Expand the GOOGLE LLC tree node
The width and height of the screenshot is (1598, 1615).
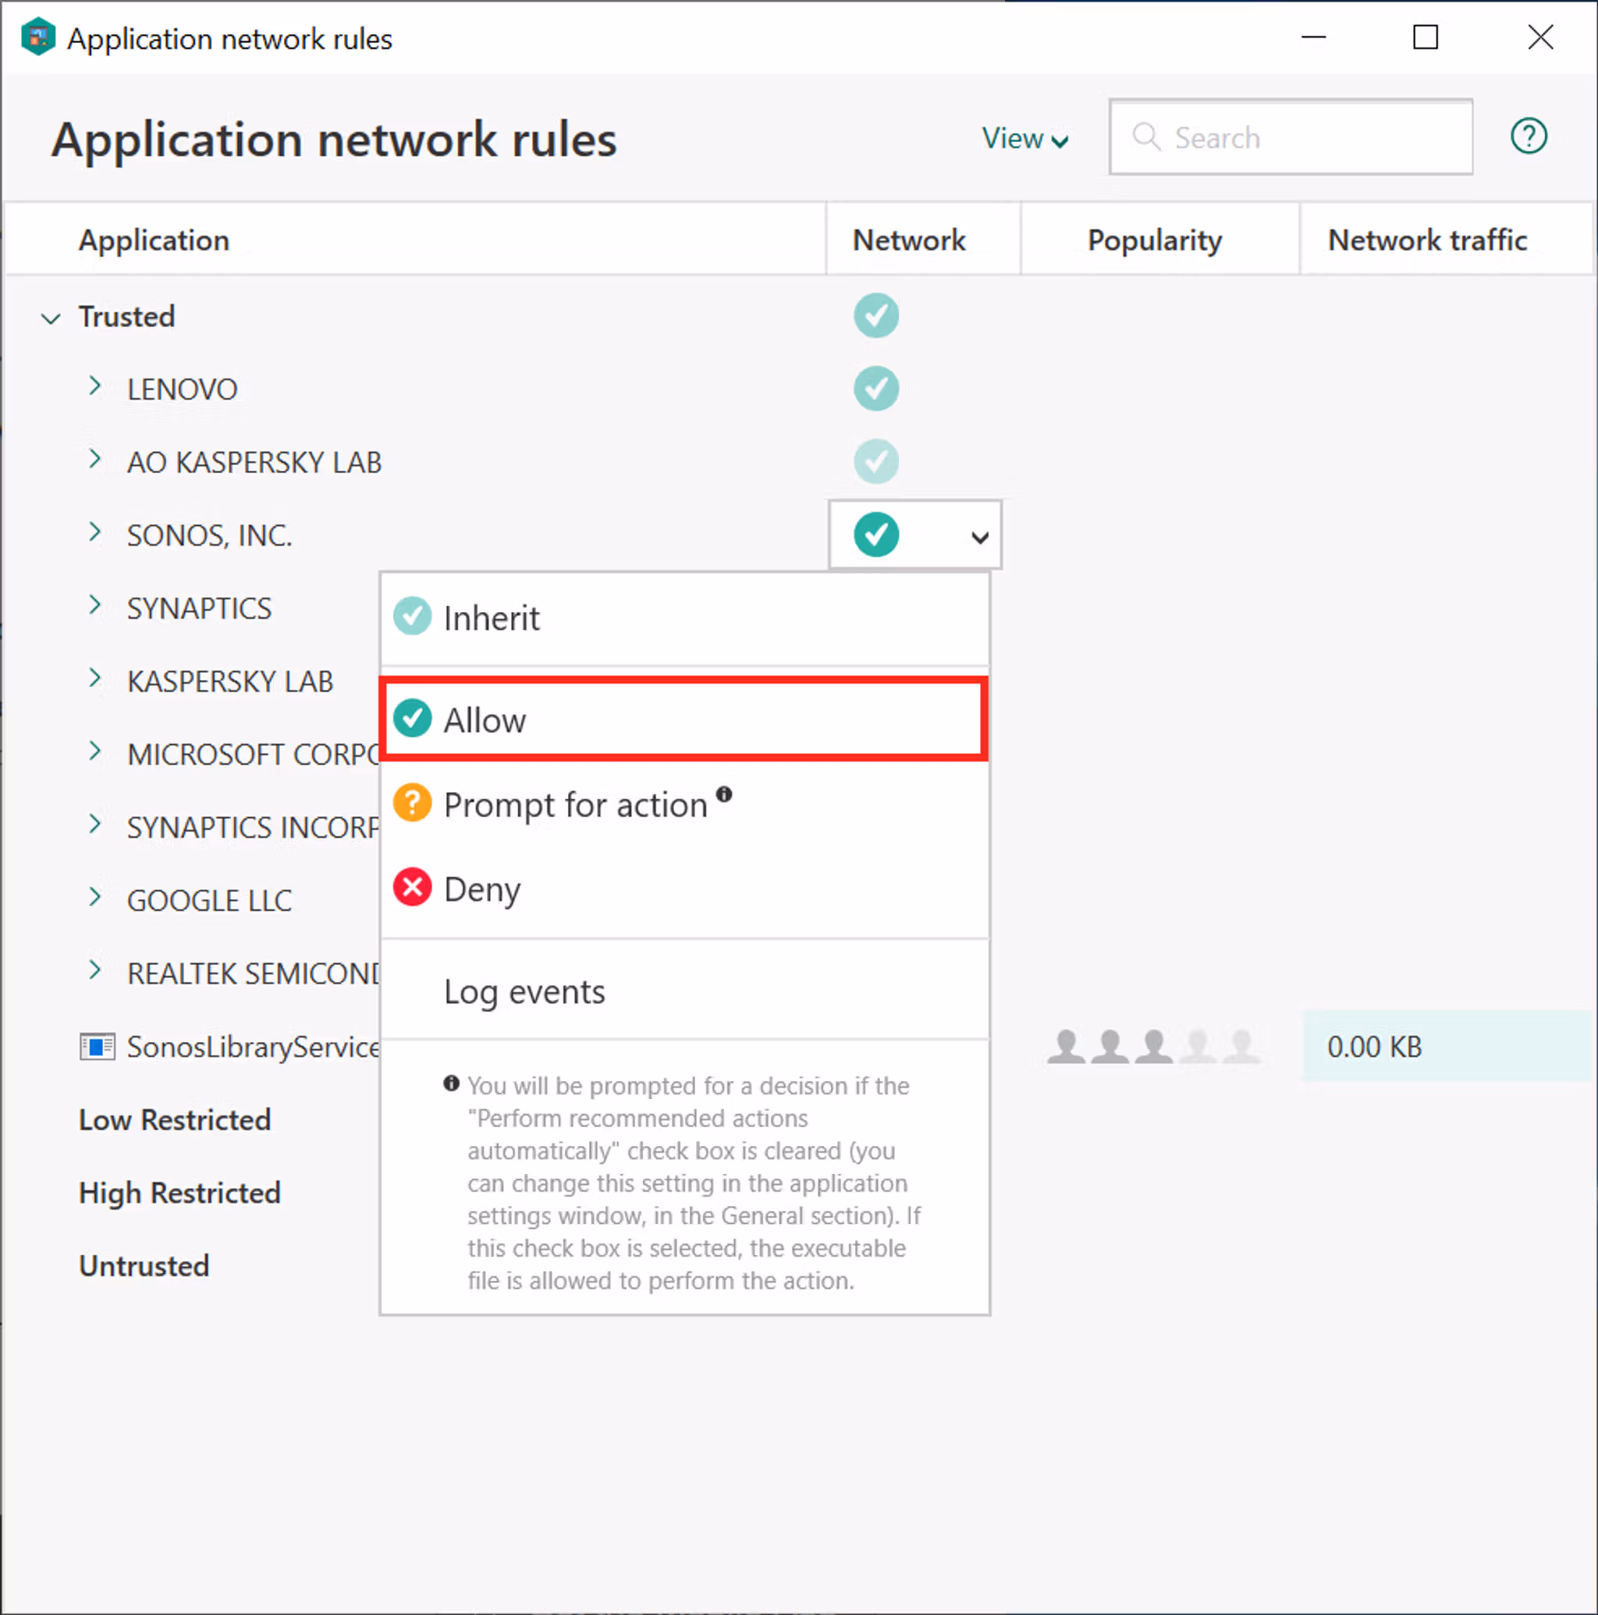coord(94,898)
